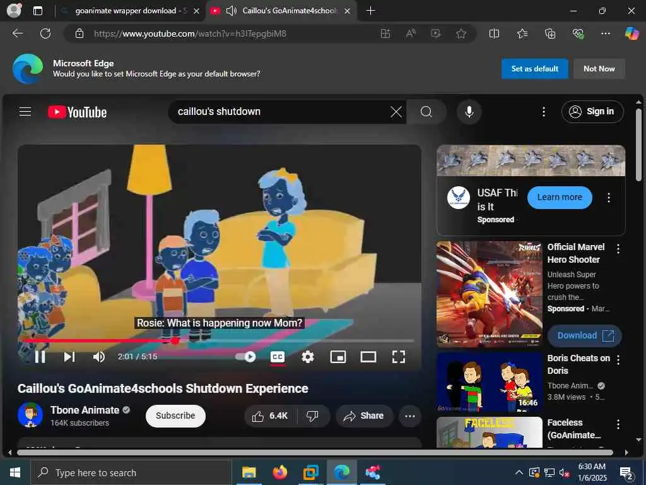The height and width of the screenshot is (485, 646).
Task: Open Edge Collections
Action: tap(550, 33)
